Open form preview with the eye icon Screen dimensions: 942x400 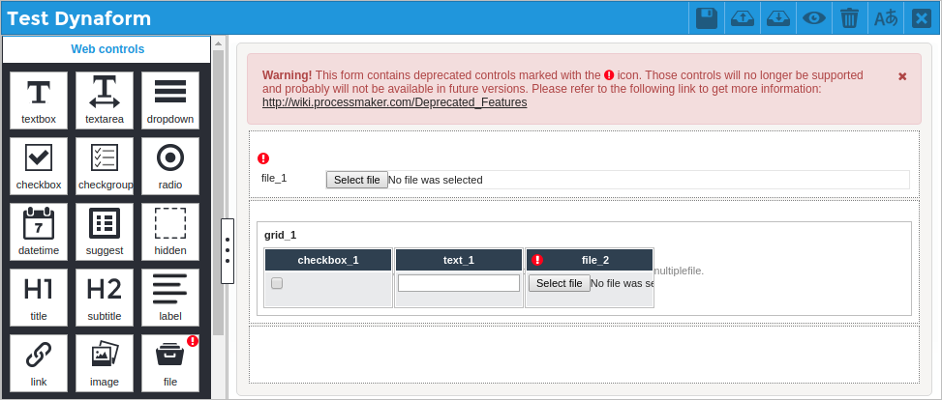[x=814, y=18]
